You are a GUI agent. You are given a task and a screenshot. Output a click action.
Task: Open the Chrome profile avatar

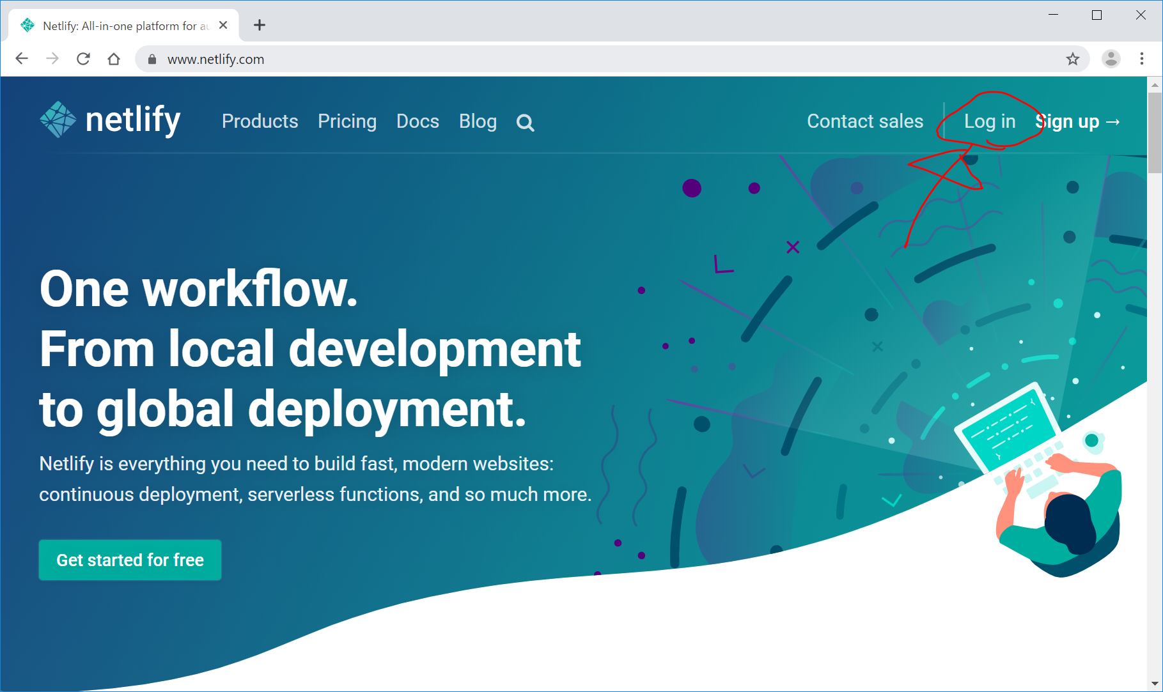[1111, 59]
